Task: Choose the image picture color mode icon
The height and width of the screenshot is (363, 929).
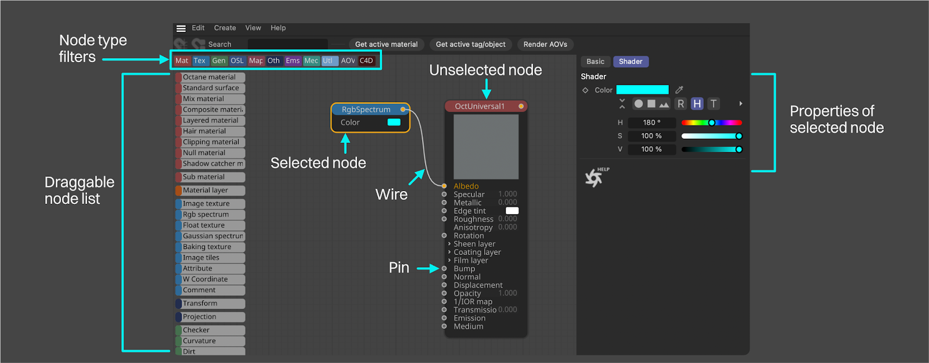Action: coord(664,104)
